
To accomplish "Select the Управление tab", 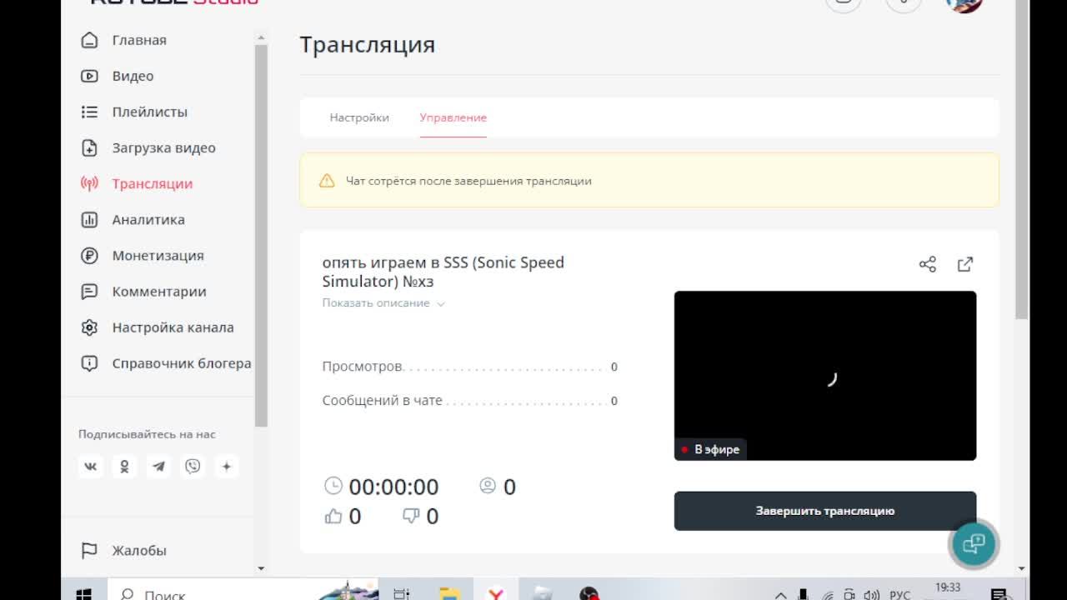I will 453,117.
